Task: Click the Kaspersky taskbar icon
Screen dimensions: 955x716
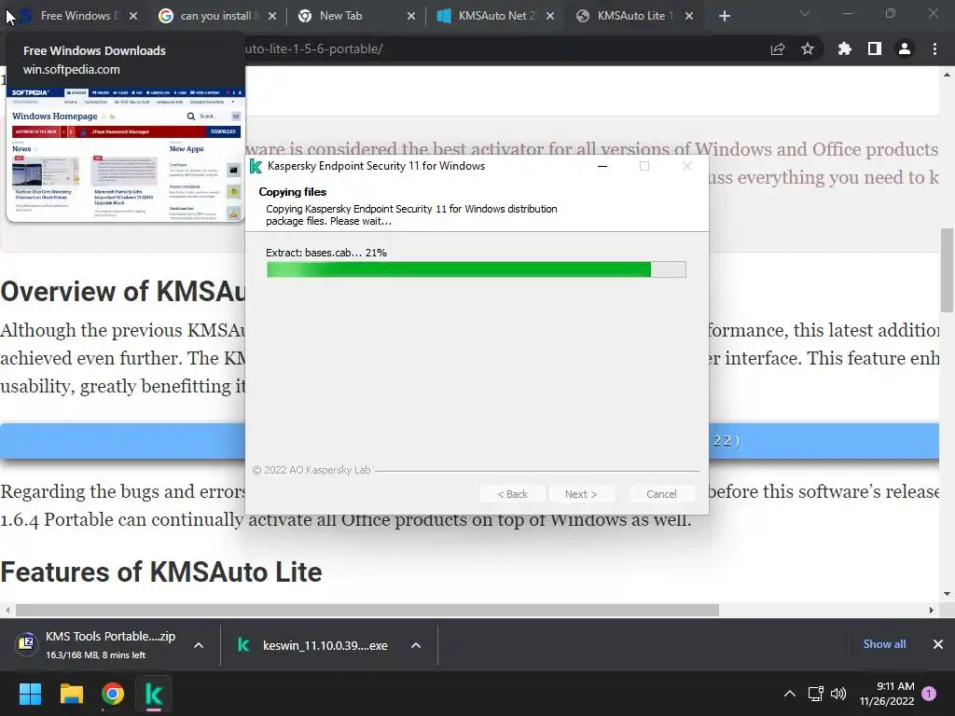Action: (154, 694)
